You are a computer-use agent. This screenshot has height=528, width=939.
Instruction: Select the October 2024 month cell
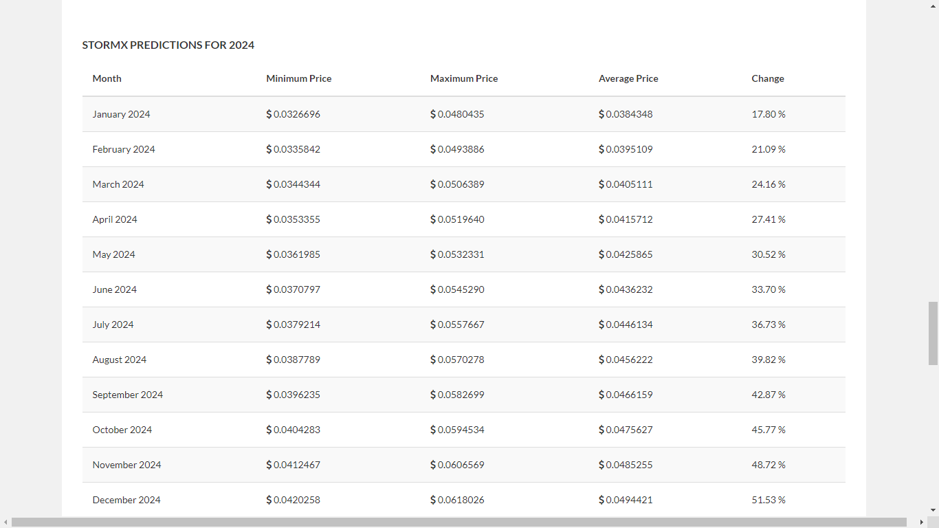122,430
